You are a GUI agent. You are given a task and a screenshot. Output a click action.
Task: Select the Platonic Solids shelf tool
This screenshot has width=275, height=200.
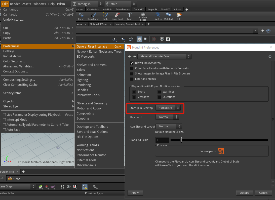point(143,16)
